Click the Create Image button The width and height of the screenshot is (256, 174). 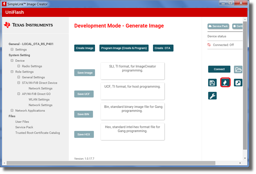coord(84,48)
